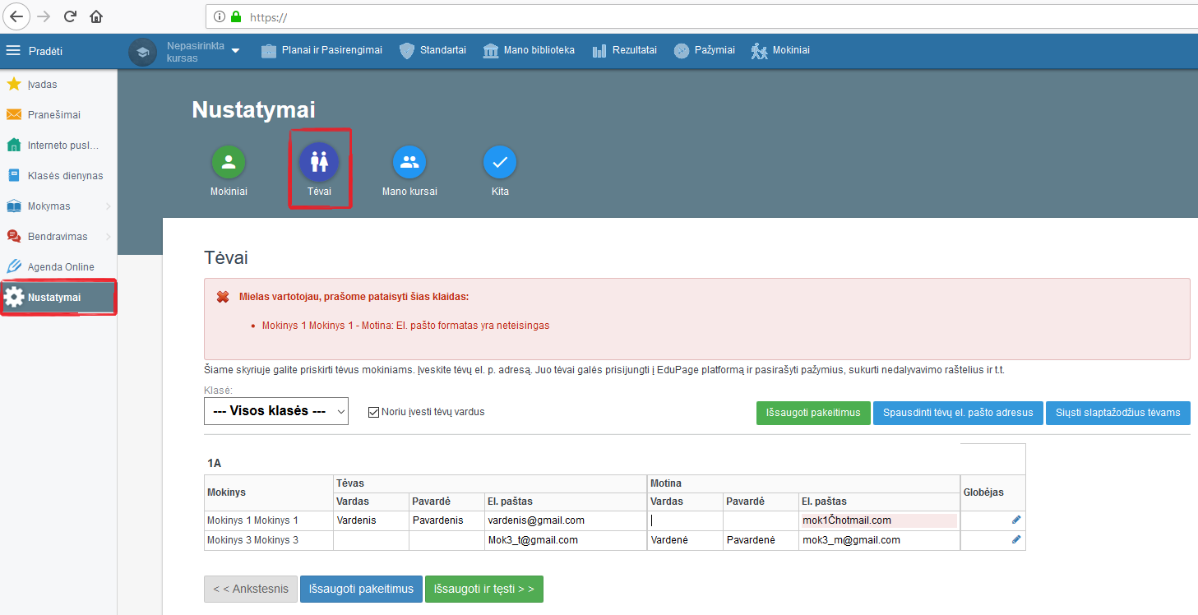Reload the page with refresh icon
This screenshot has height=615, width=1198.
coord(70,16)
